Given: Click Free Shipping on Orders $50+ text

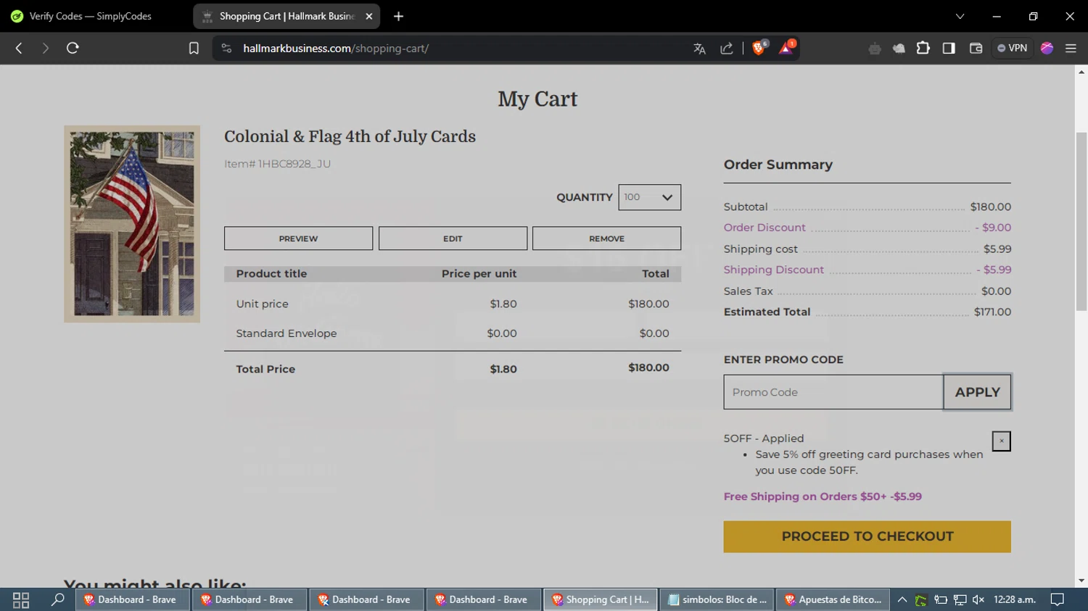Looking at the screenshot, I should [823, 496].
